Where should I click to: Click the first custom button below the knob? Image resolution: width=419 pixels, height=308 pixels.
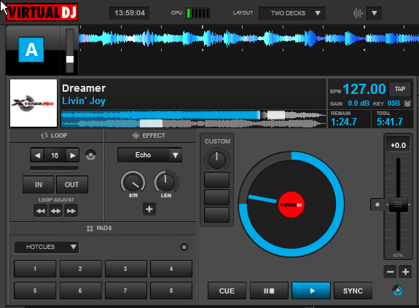pos(216,180)
